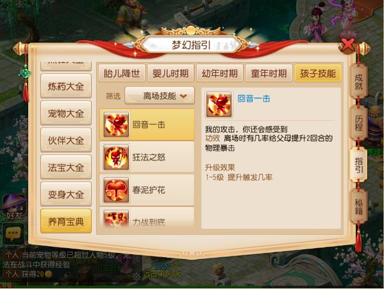Select the 力战到底 skill icon

[116, 218]
